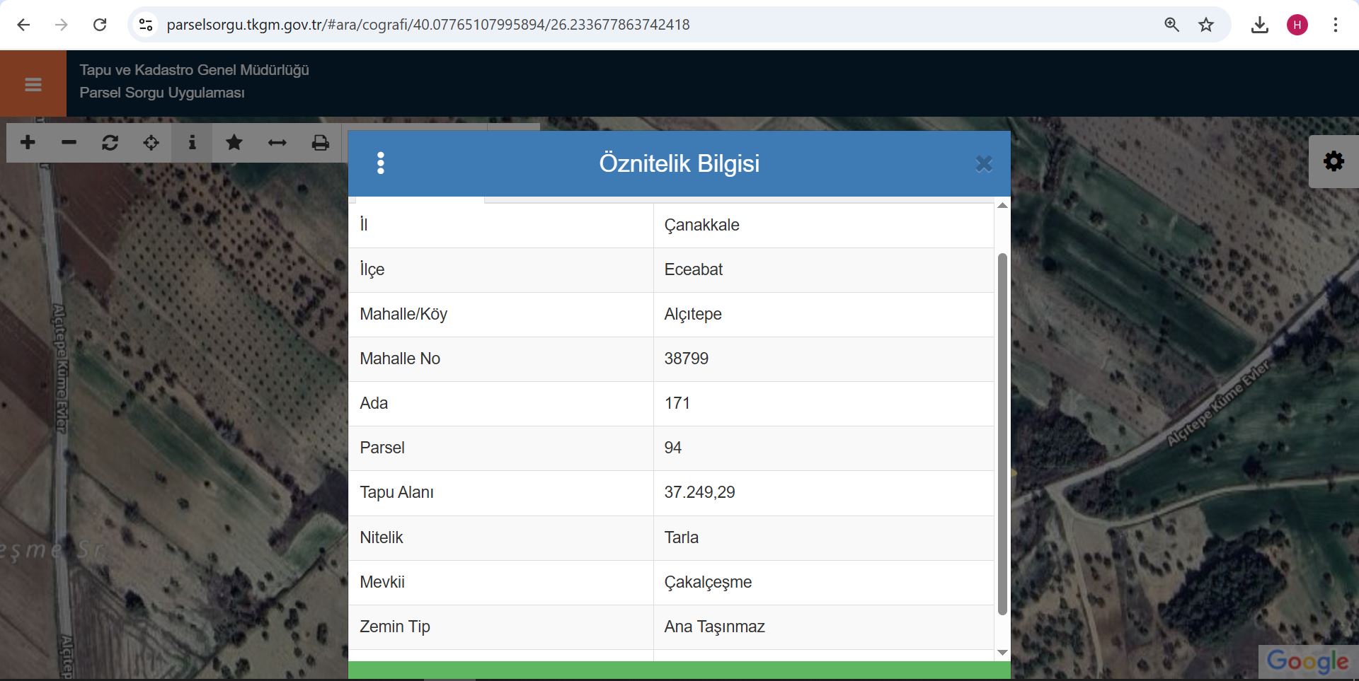Select the Ana Taşınmaz value cell
The width and height of the screenshot is (1359, 681).
[x=823, y=627]
